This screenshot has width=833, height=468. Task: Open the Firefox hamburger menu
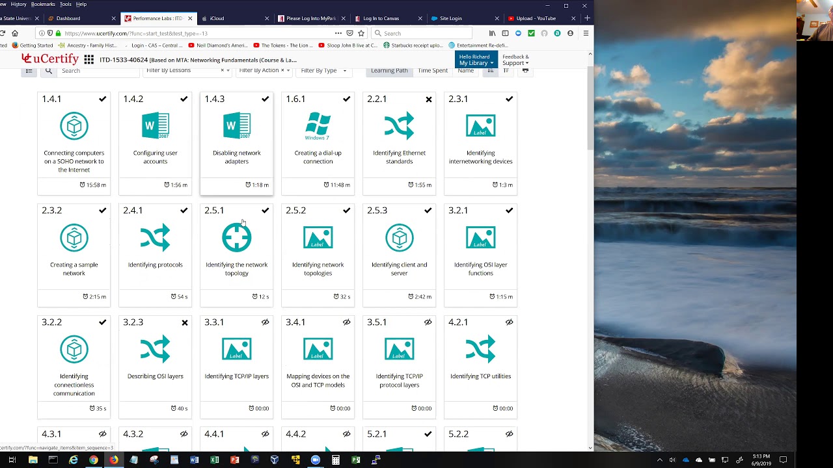click(586, 33)
